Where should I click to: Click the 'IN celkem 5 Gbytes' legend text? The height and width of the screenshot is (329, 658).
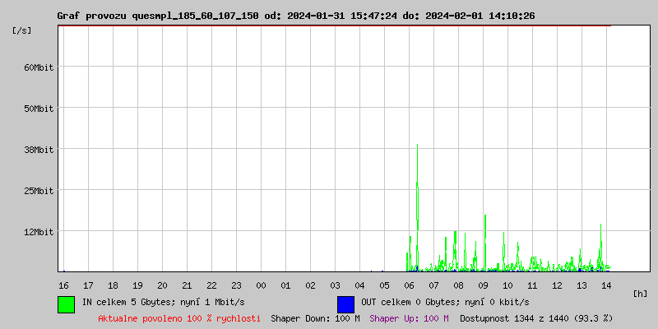tap(165, 302)
